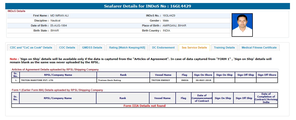Select the TRITON ENERGY vessel name cell
296x120 pixels.
tap(161, 80)
